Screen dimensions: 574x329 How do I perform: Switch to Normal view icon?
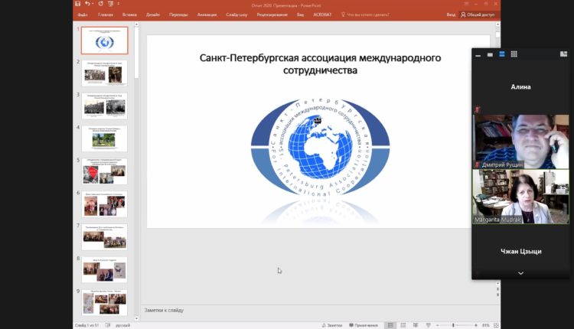390,325
